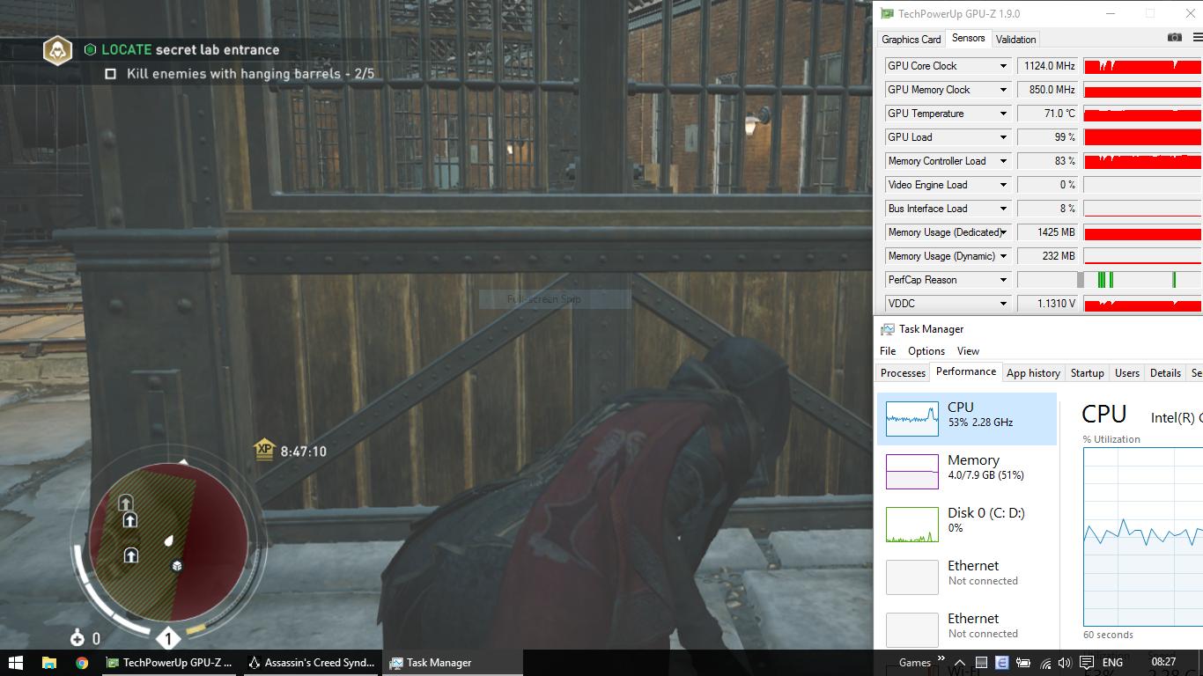The width and height of the screenshot is (1203, 676).
Task: Click the Task Manager taskbar button
Action: pyautogui.click(x=452, y=663)
